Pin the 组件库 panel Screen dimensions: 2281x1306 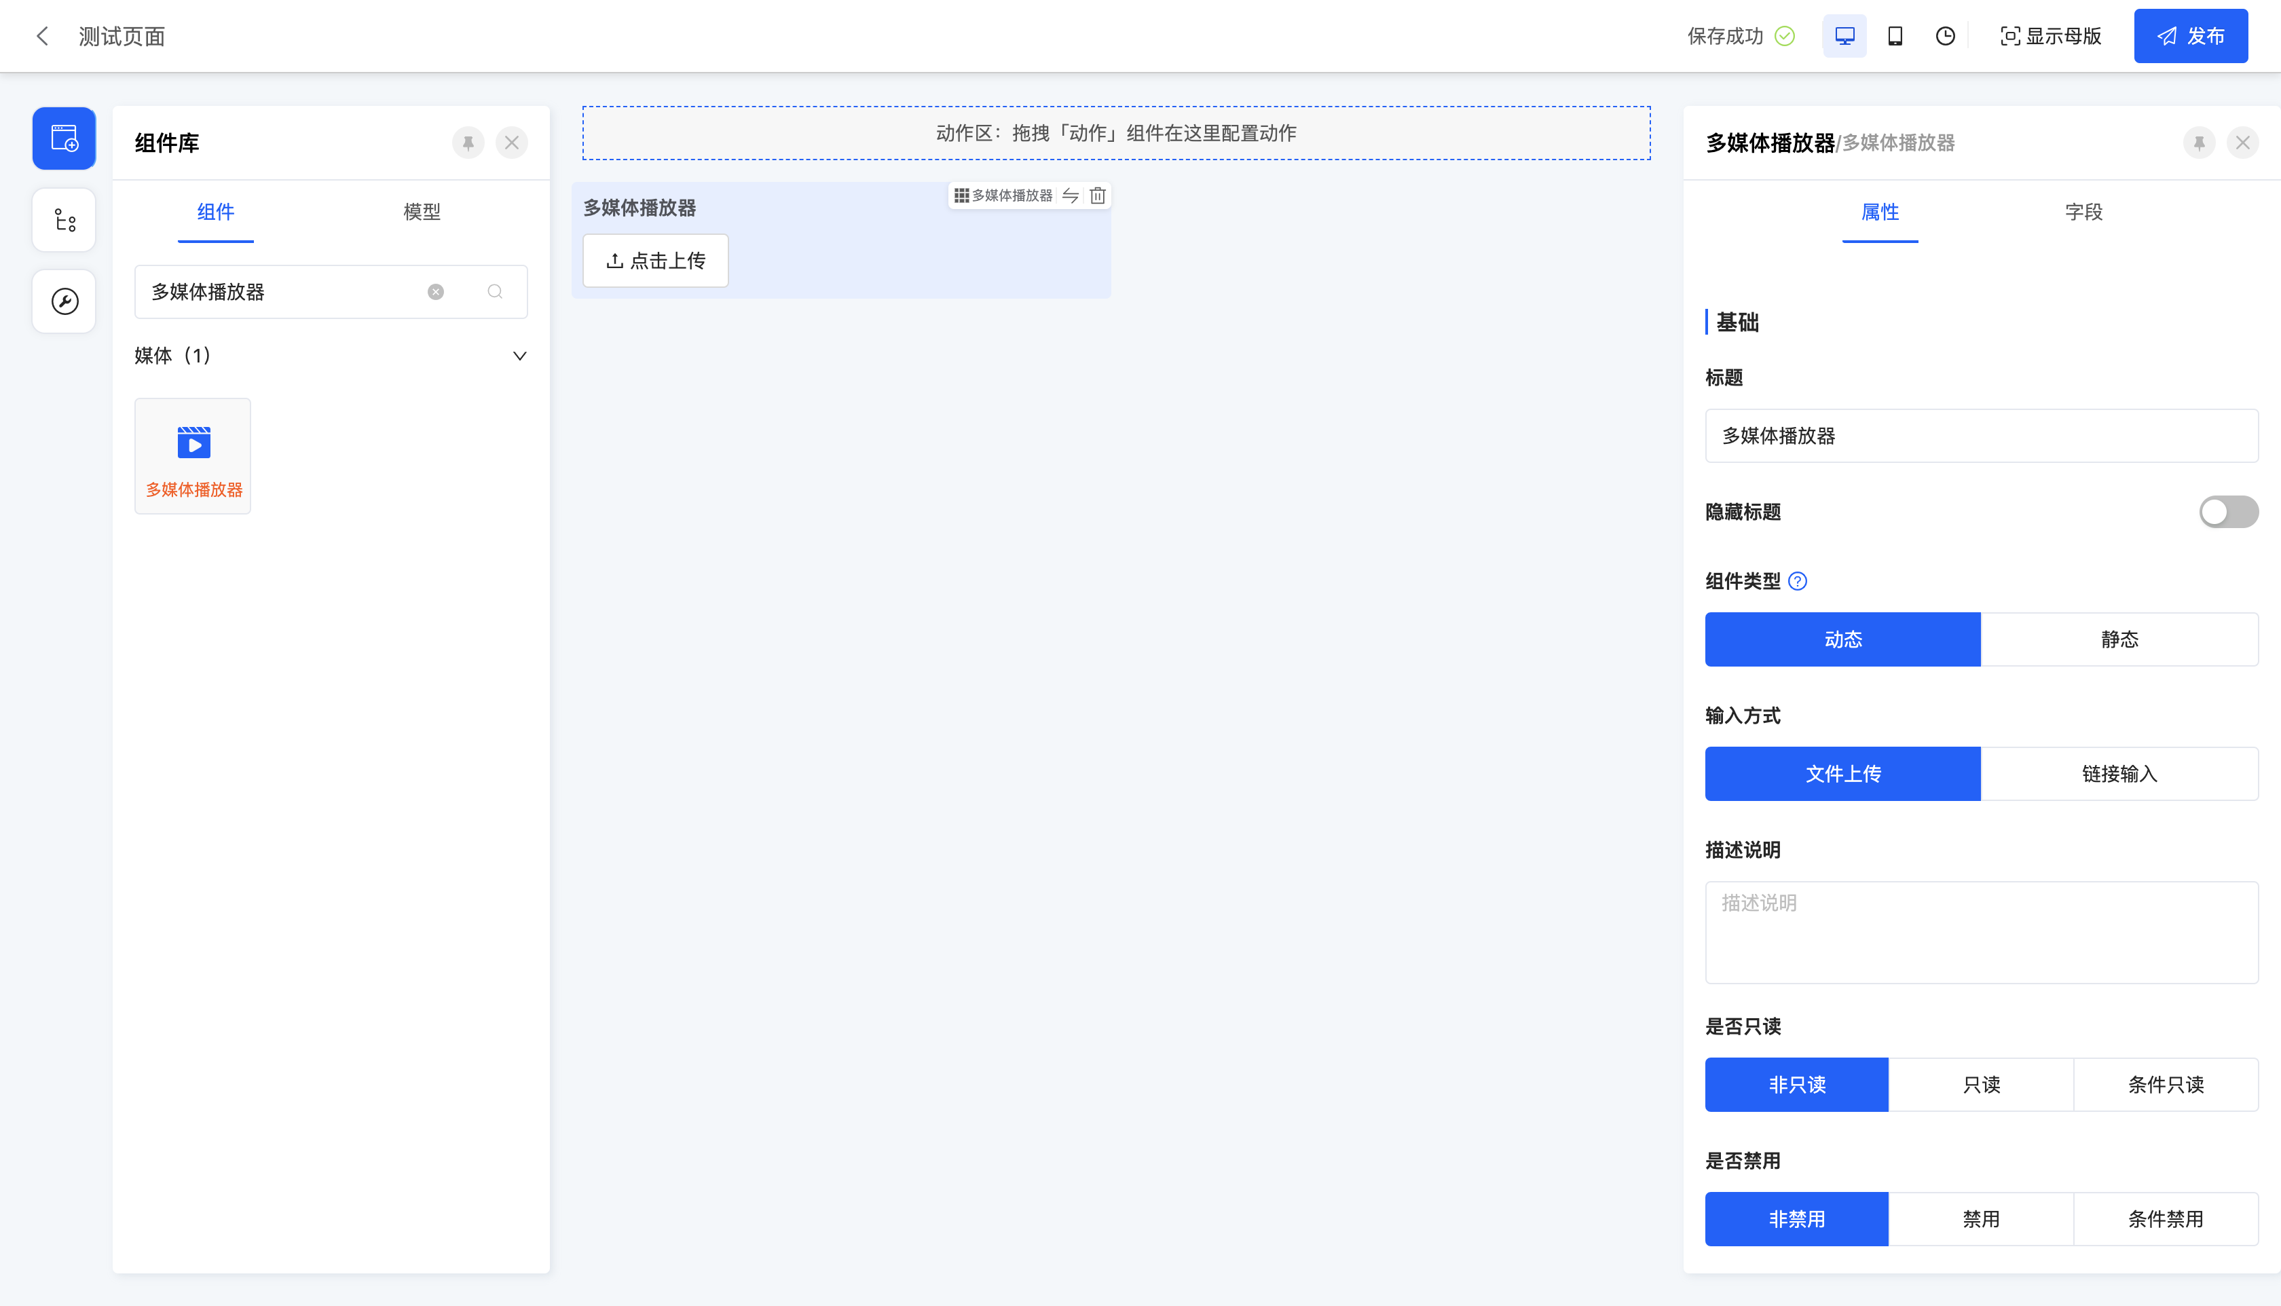click(467, 143)
